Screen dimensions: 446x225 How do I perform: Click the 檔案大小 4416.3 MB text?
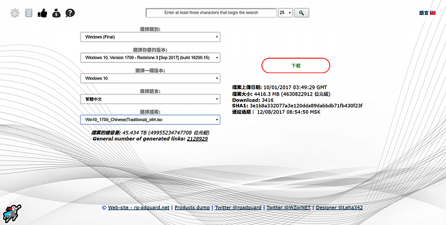pyautogui.click(x=281, y=94)
